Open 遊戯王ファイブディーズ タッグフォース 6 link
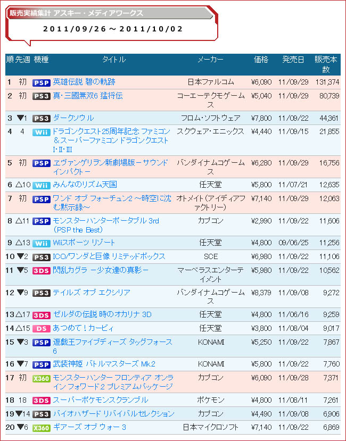 [112, 346]
